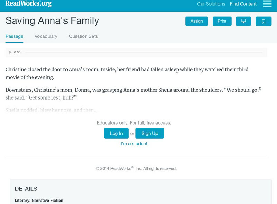Print the passage

point(222,21)
